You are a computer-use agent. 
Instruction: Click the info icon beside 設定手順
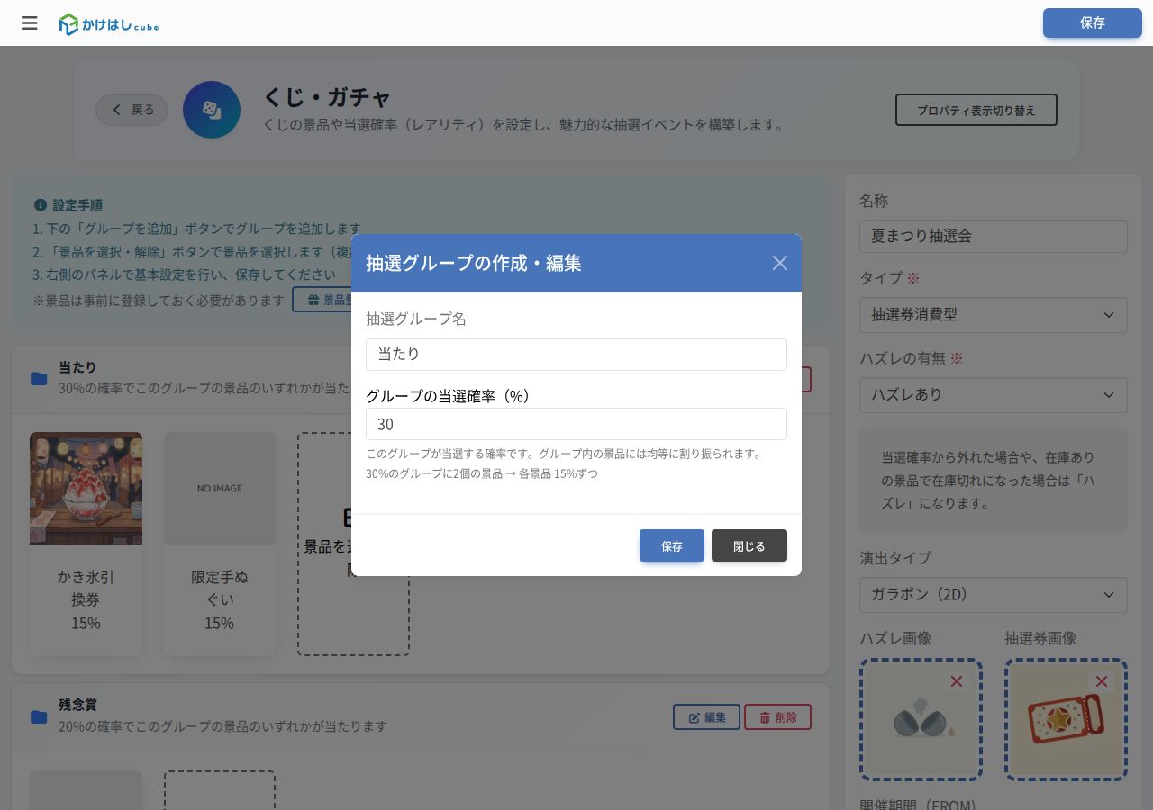[40, 205]
